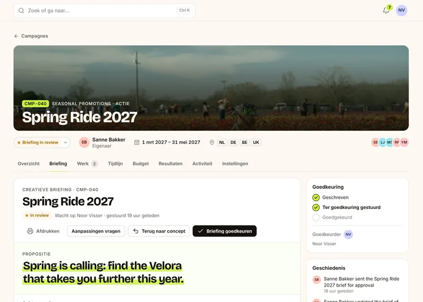Click the Werk tab count badge 2
This screenshot has height=302, width=423.
pyautogui.click(x=95, y=164)
